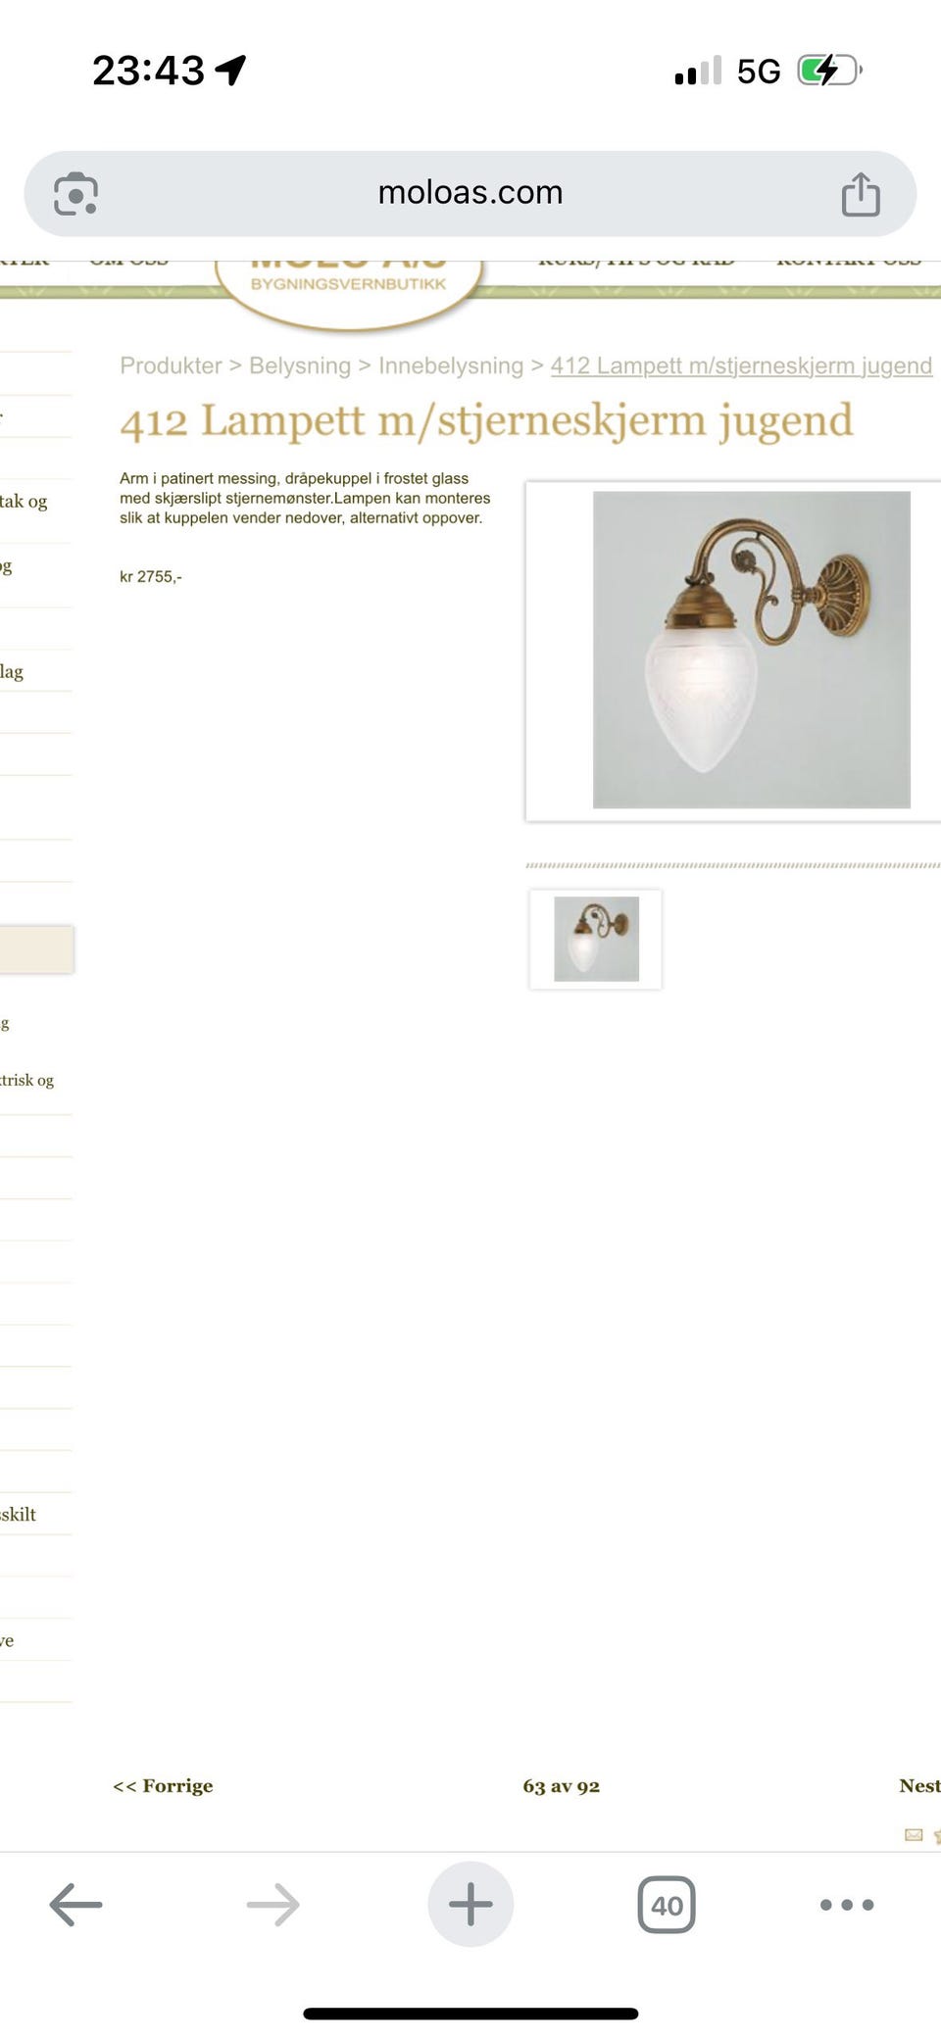
Task: Select the small lamp thumbnail
Action: click(x=596, y=939)
